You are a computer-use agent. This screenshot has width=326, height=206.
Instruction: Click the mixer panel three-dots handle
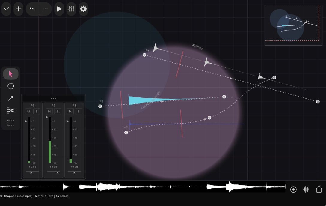[53, 98]
